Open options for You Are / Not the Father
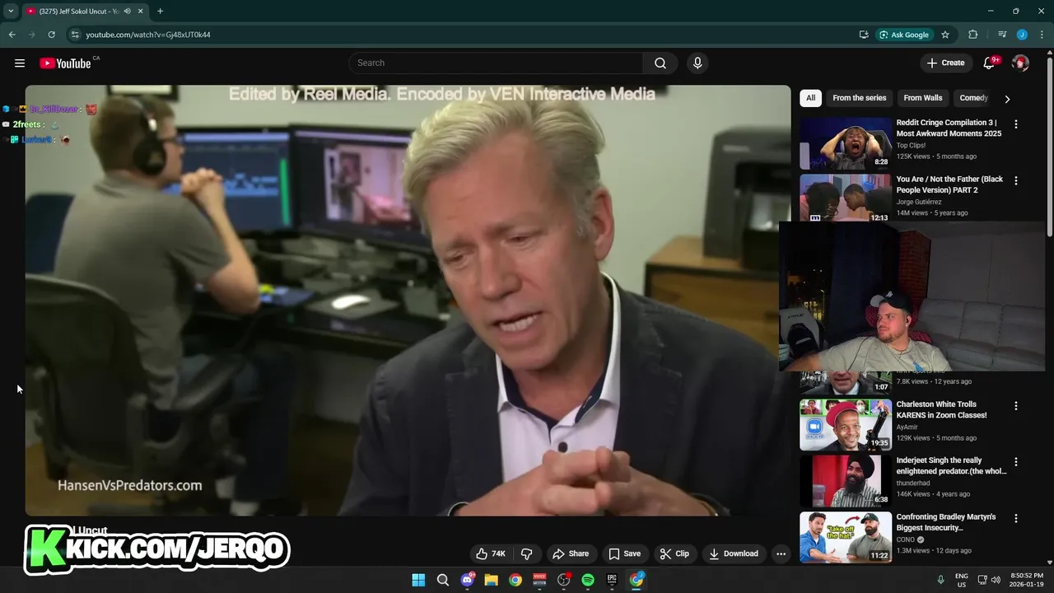This screenshot has height=593, width=1054. click(1016, 180)
